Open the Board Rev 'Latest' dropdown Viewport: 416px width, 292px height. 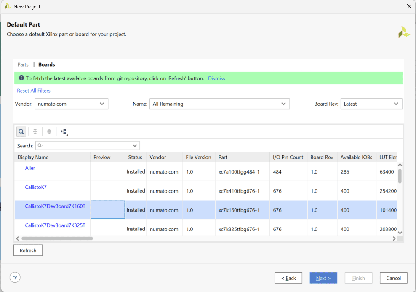coord(371,104)
